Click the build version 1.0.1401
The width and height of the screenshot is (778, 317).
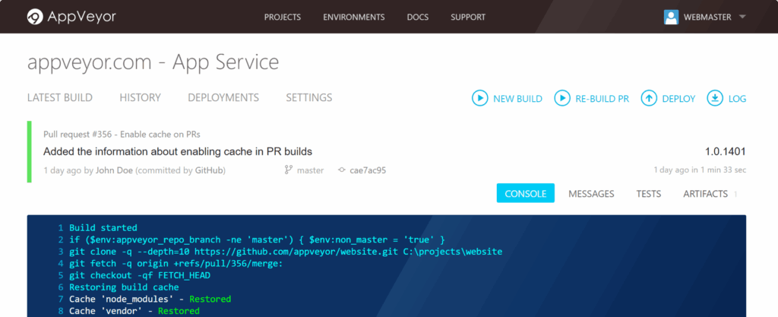(x=726, y=151)
